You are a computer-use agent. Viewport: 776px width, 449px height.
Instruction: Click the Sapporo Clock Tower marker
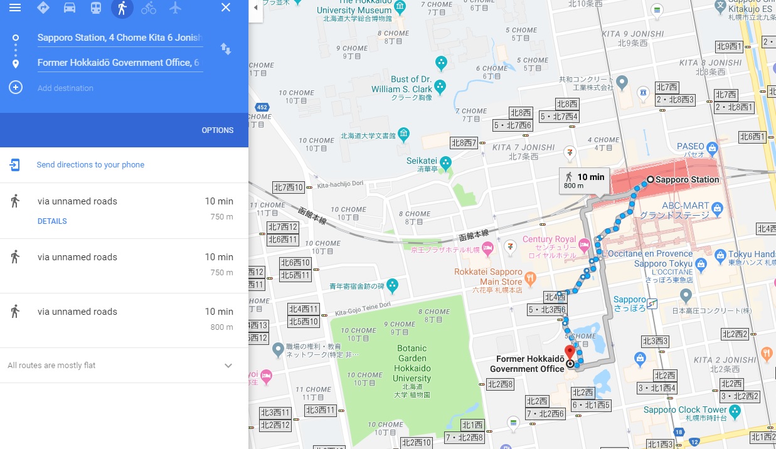click(735, 411)
